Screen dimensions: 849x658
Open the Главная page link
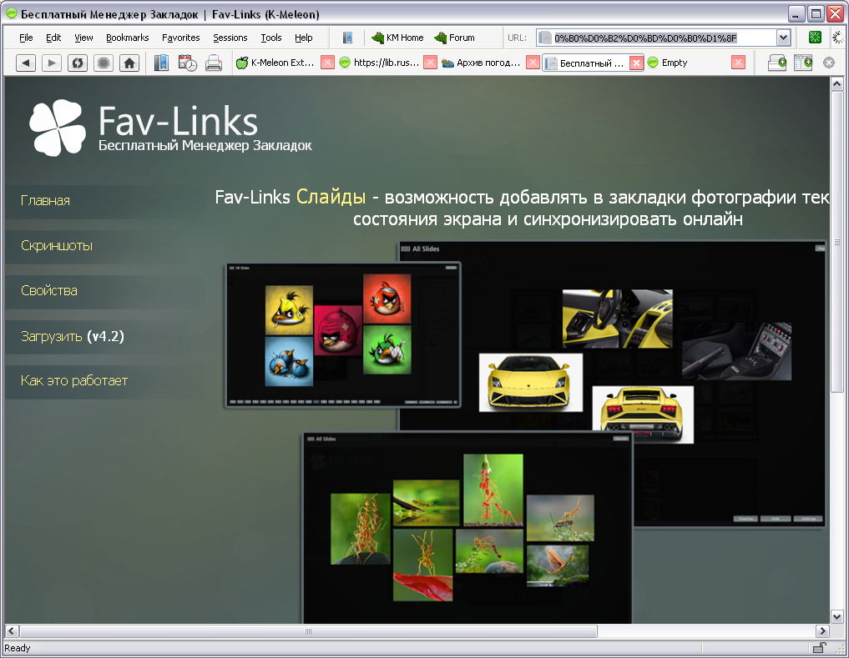pos(45,201)
